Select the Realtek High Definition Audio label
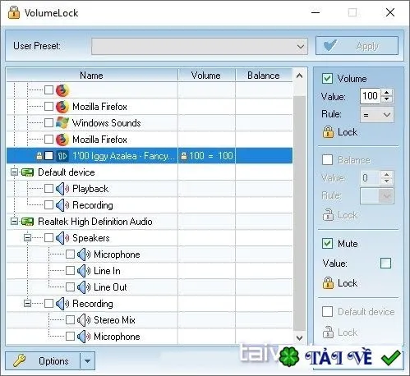This screenshot has width=410, height=376. 95,222
